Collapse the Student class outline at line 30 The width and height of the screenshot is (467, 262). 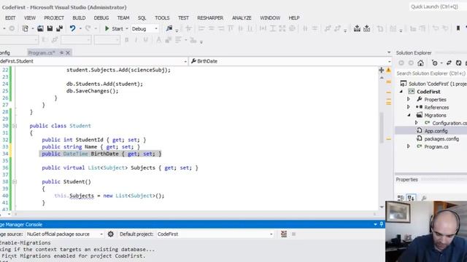click(x=15, y=126)
